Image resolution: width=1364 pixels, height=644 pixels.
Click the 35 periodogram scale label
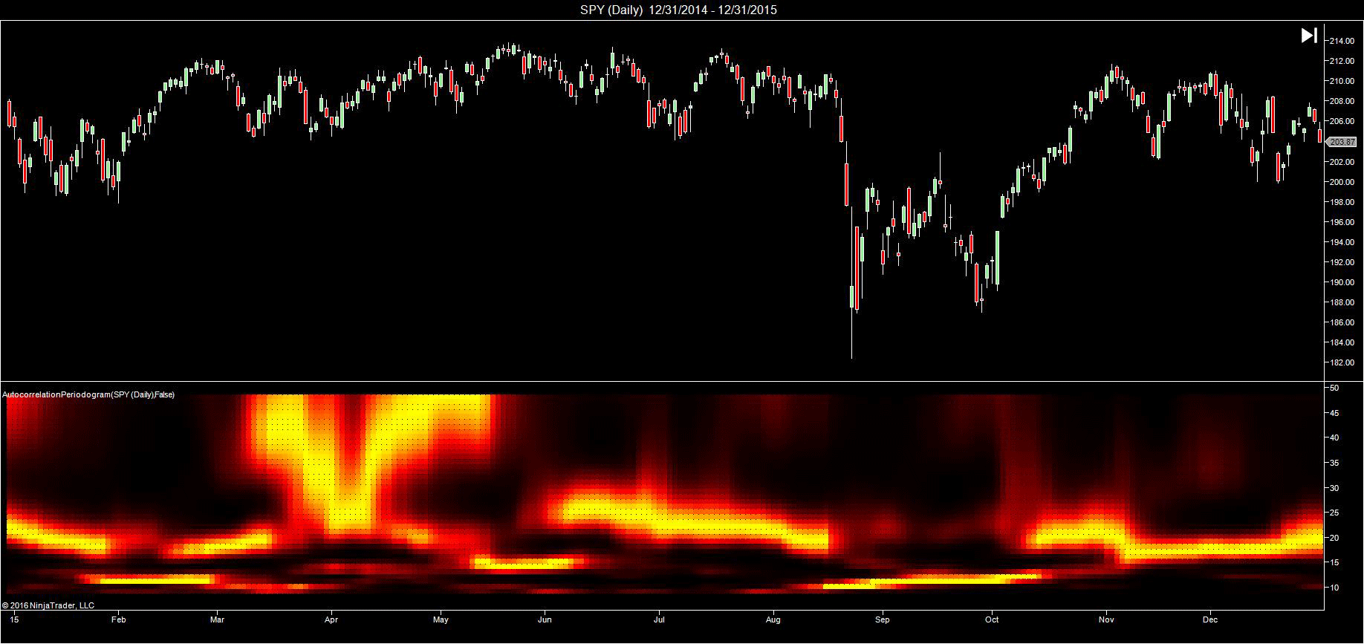tap(1334, 463)
